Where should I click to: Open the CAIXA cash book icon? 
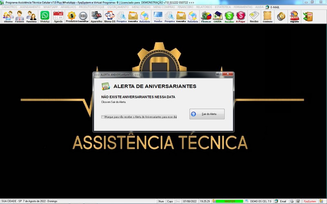pyautogui.click(x=217, y=17)
